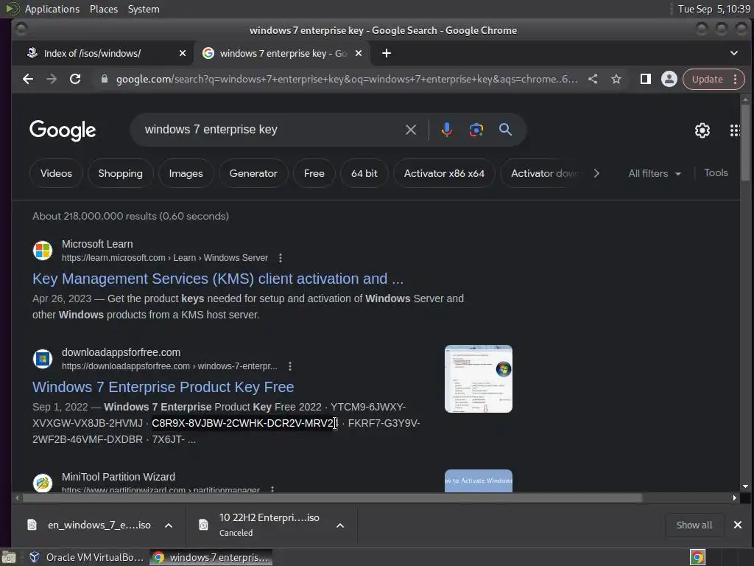Screen dimensions: 754x566
Task: Open MiniTool result thumbnail image
Action: tap(479, 481)
